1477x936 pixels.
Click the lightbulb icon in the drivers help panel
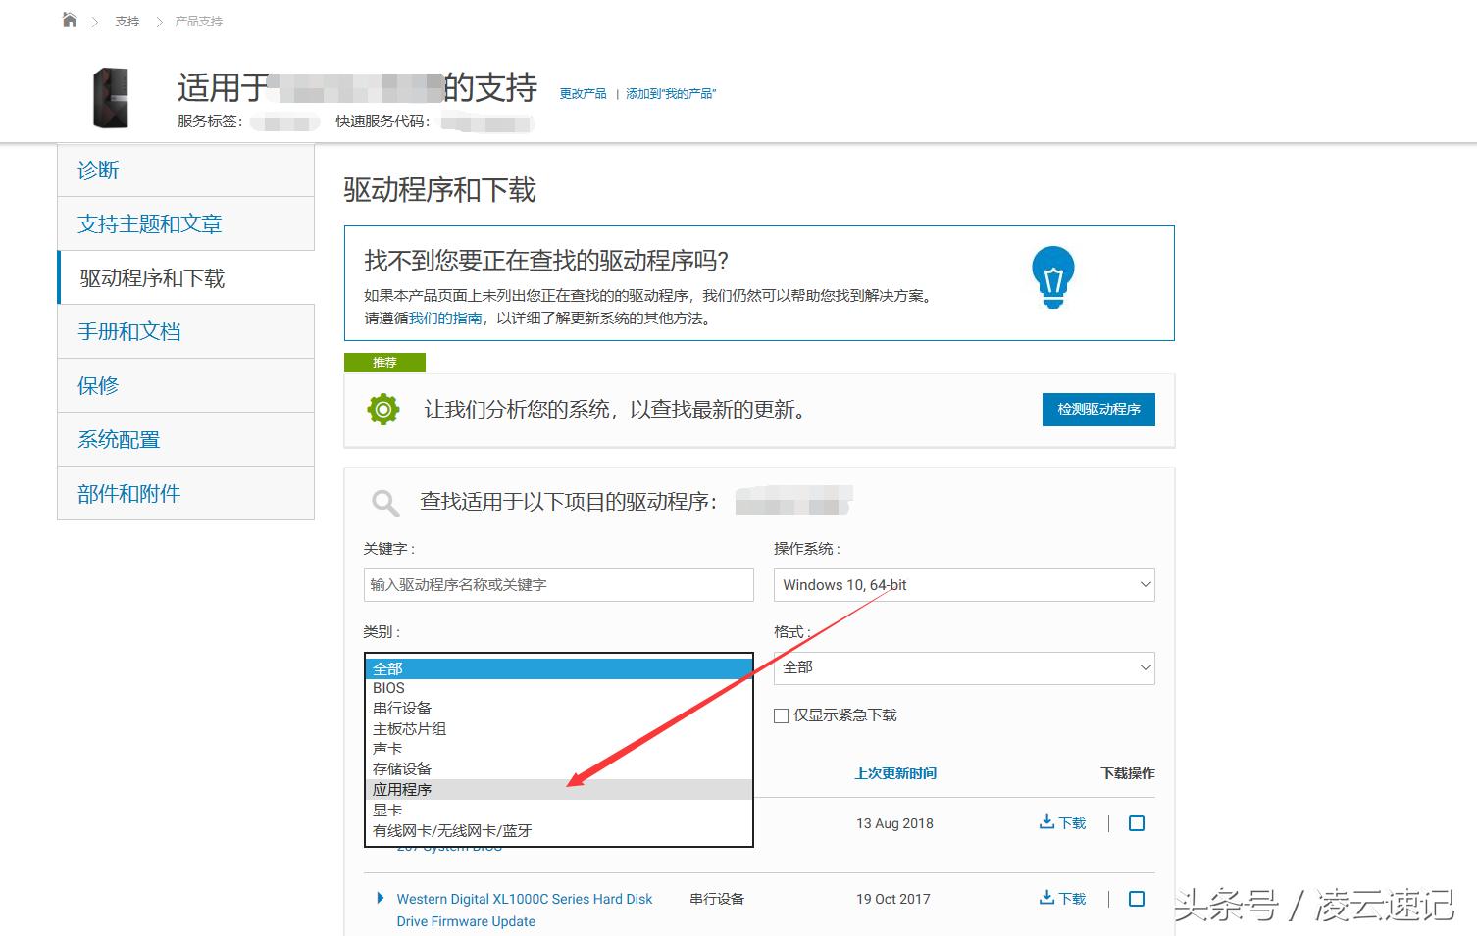(x=1053, y=277)
